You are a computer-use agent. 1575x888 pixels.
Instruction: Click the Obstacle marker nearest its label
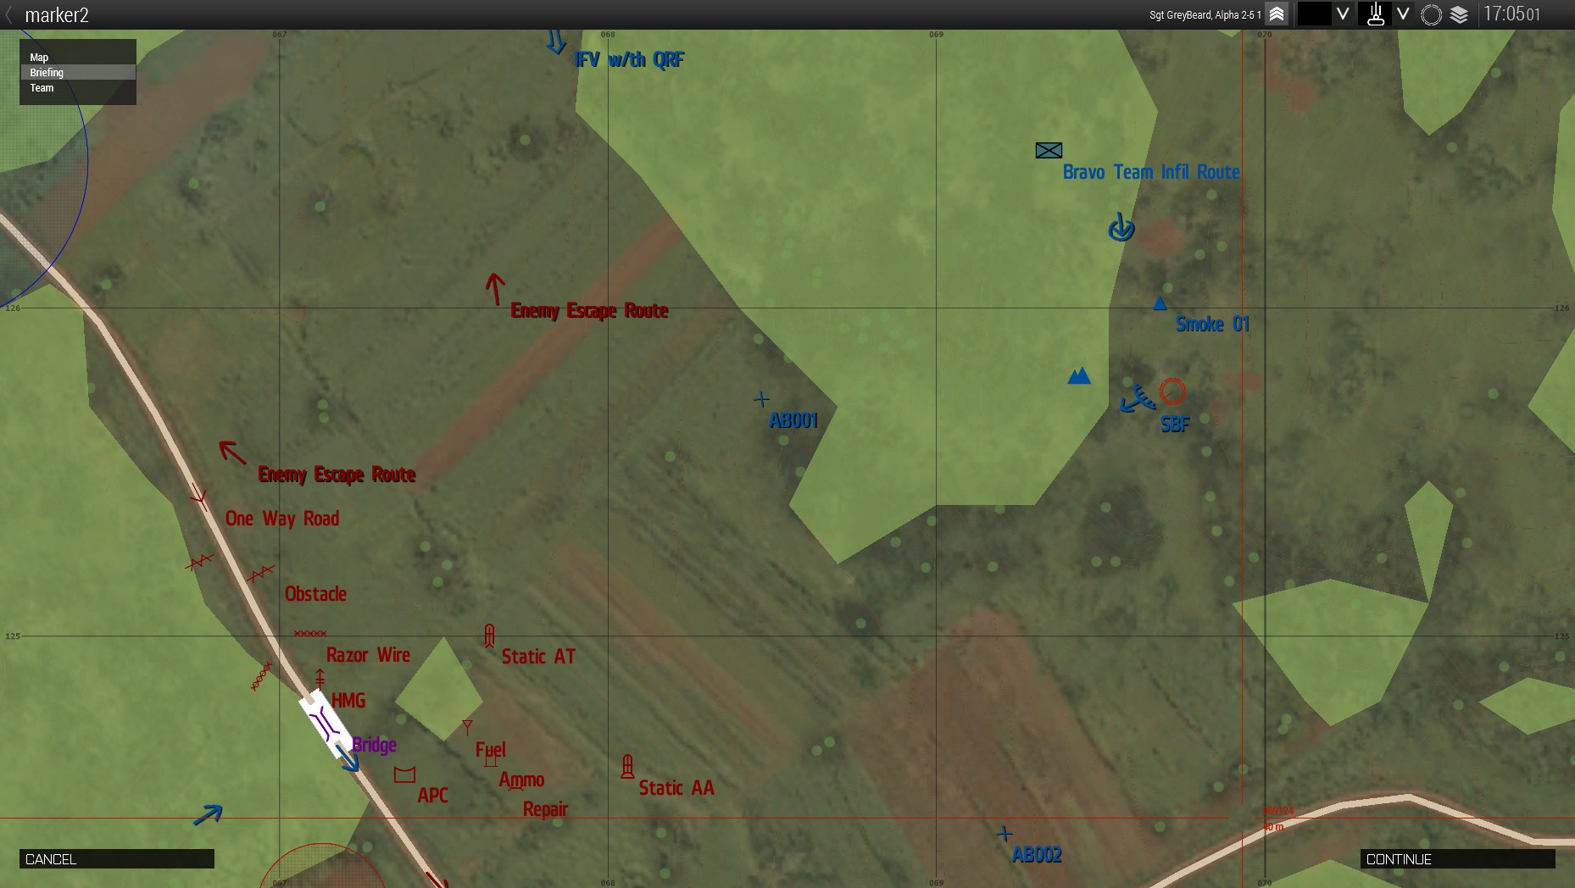coord(261,574)
